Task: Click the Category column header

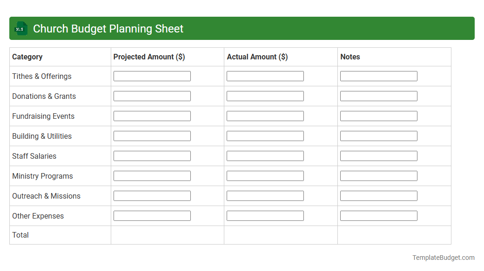Action: [27, 57]
